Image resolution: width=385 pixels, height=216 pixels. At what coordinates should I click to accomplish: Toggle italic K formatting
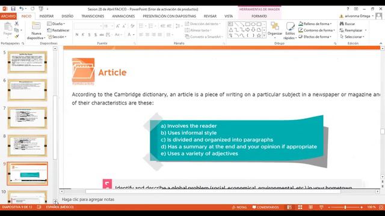[83, 35]
